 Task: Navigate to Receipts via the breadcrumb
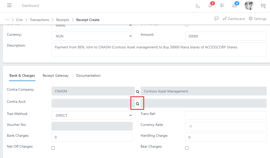coord(63,19)
